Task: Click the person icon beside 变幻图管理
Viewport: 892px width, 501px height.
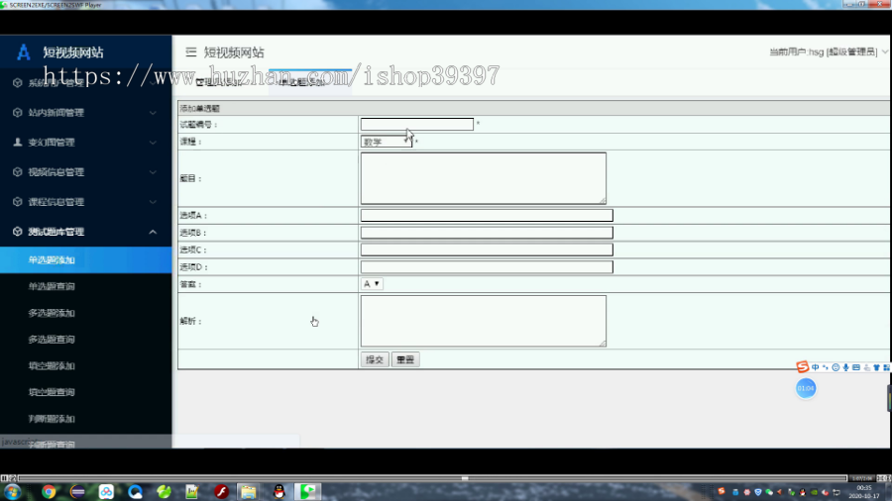Action: coord(18,142)
